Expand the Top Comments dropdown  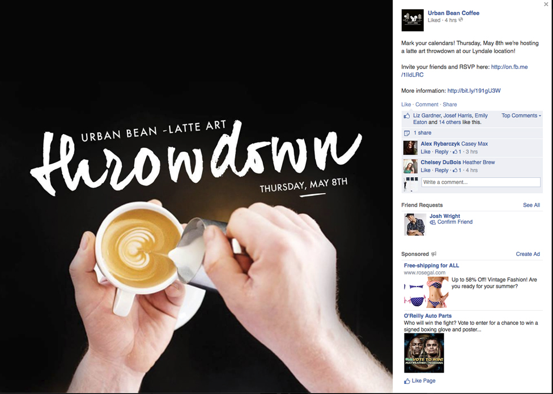click(521, 115)
